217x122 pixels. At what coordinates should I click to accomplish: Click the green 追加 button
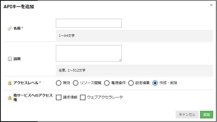coord(207,115)
